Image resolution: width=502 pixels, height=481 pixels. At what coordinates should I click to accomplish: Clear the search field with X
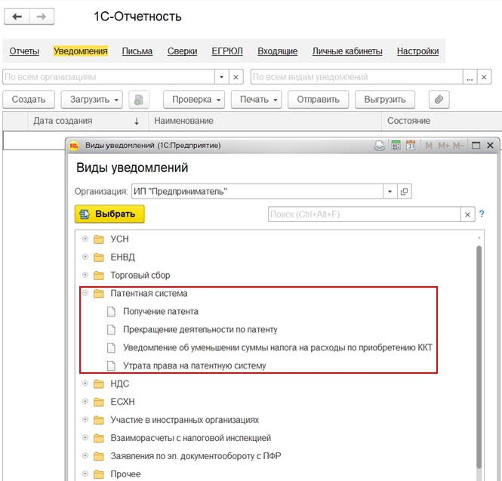[467, 214]
